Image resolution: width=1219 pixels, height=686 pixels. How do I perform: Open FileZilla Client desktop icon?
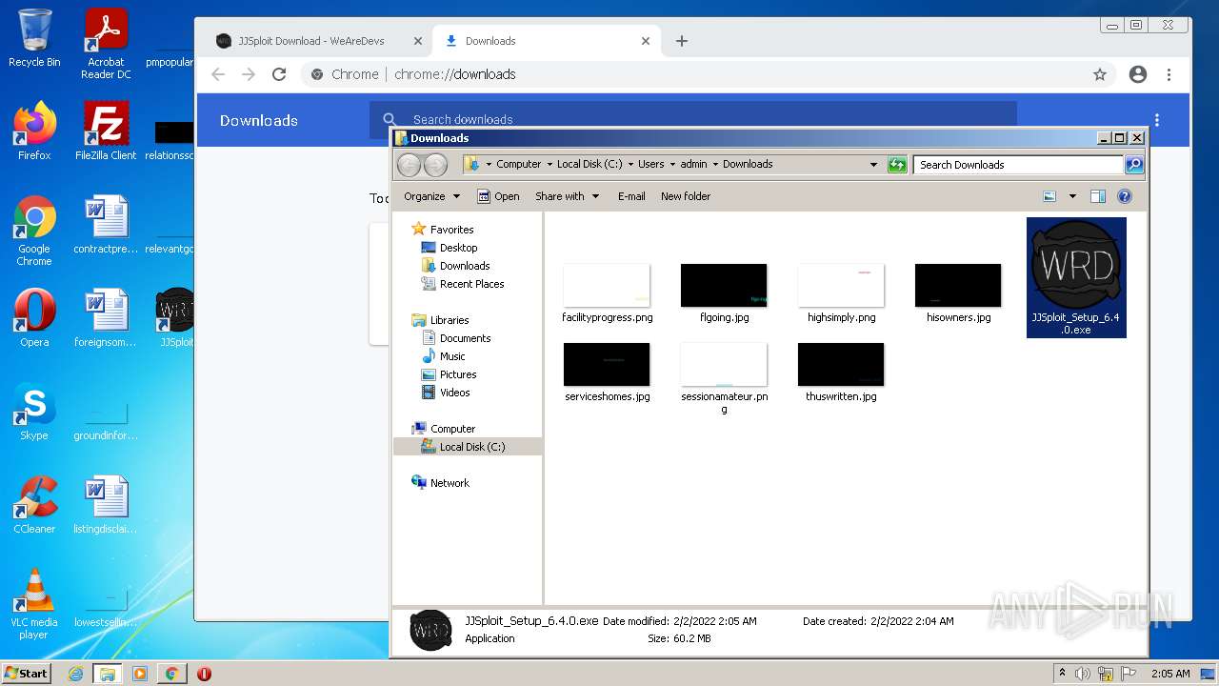pos(106,131)
